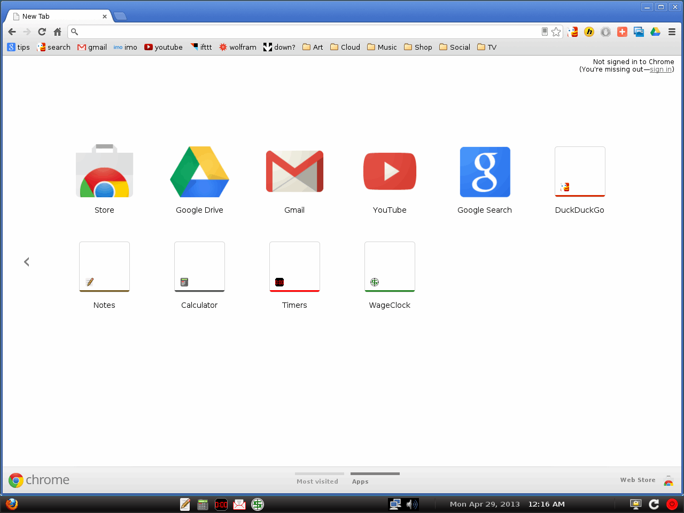Screen dimensions: 684x513
Task: Click the sign in link
Action: (660, 69)
